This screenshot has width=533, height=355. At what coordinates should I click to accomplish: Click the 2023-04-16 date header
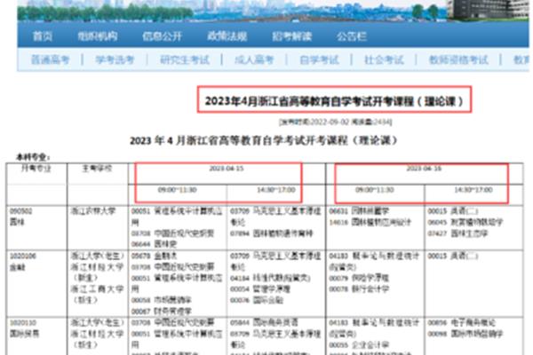coord(424,168)
